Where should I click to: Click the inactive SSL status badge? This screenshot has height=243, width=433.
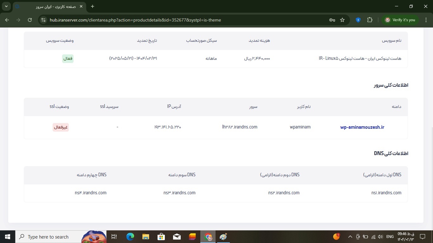(x=61, y=127)
